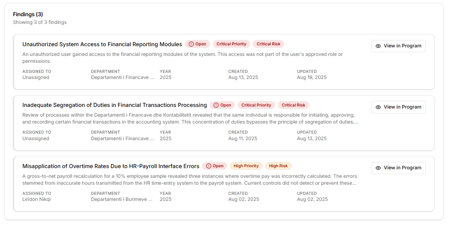This screenshot has width=460, height=226.
Task: Click High Priority badge on Overtime finding
Action: (x=246, y=166)
